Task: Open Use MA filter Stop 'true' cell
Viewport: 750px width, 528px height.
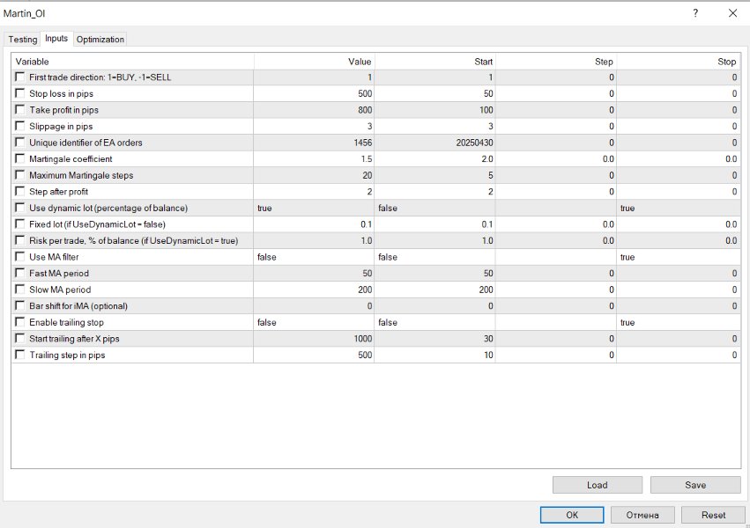Action: pyautogui.click(x=679, y=257)
